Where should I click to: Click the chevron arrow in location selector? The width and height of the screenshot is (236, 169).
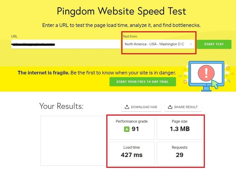[191, 44]
